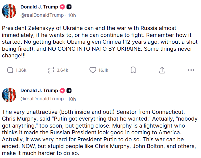Click the reply icon on first post
This screenshot has width=201, height=158.
coord(10,70)
